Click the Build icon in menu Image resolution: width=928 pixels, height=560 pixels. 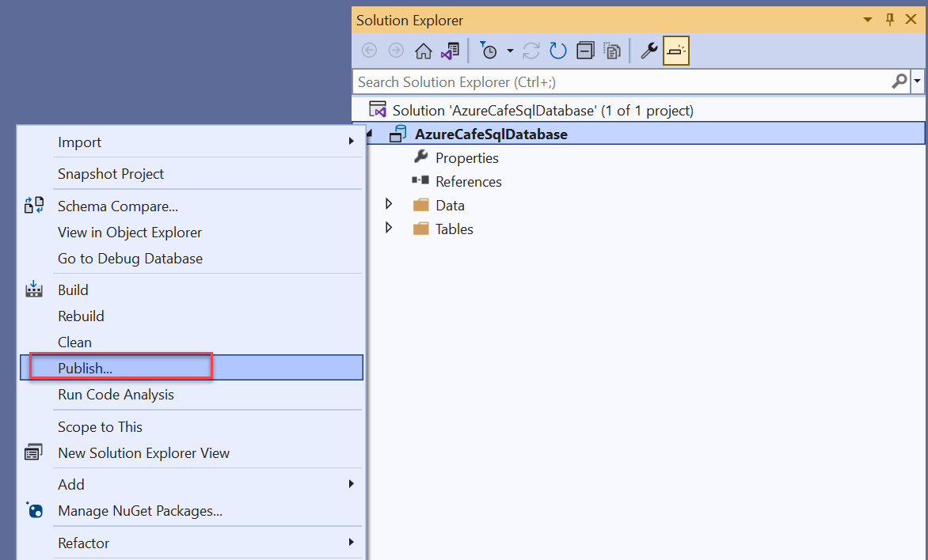coord(34,289)
